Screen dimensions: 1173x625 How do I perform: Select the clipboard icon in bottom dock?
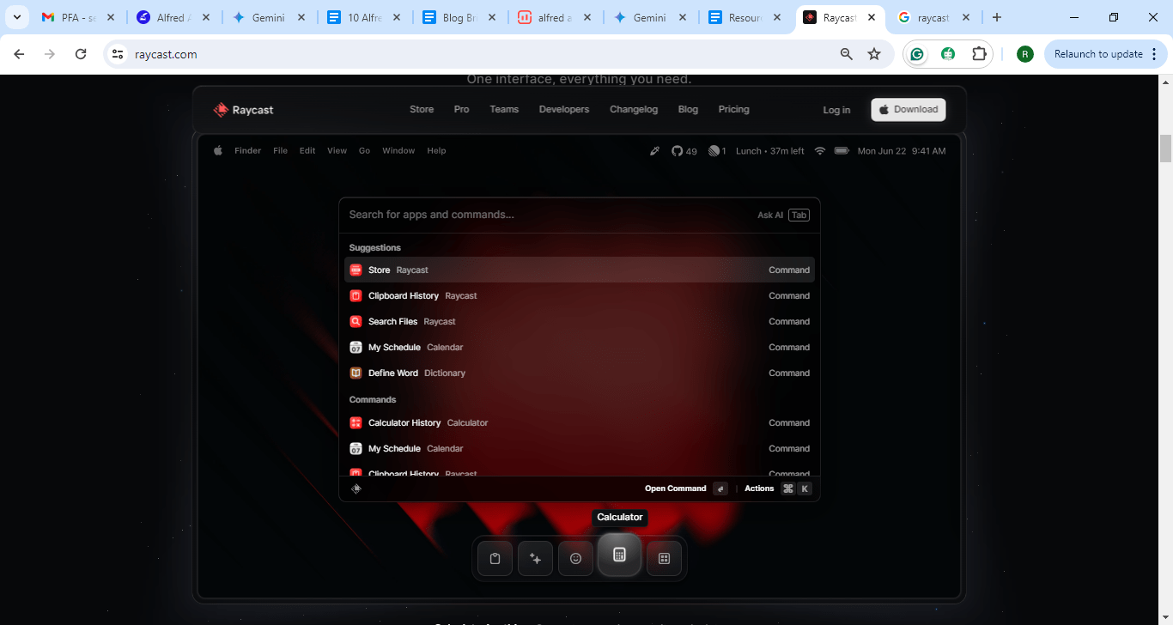495,559
